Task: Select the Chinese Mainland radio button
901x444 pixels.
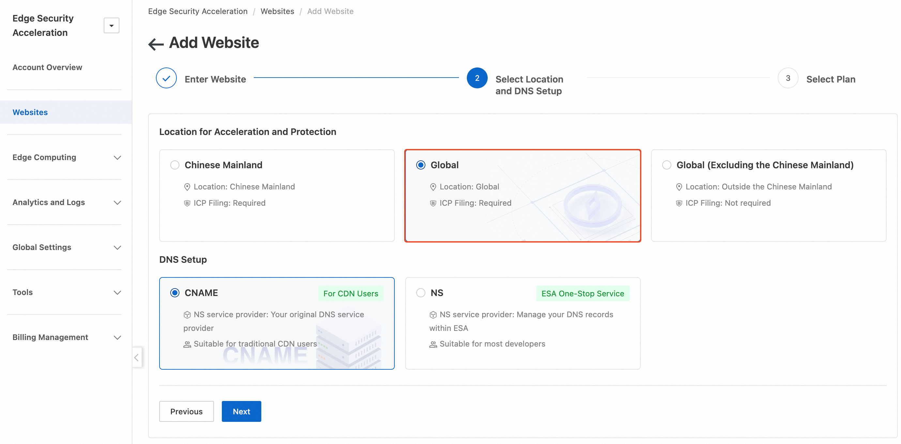Action: (175, 165)
